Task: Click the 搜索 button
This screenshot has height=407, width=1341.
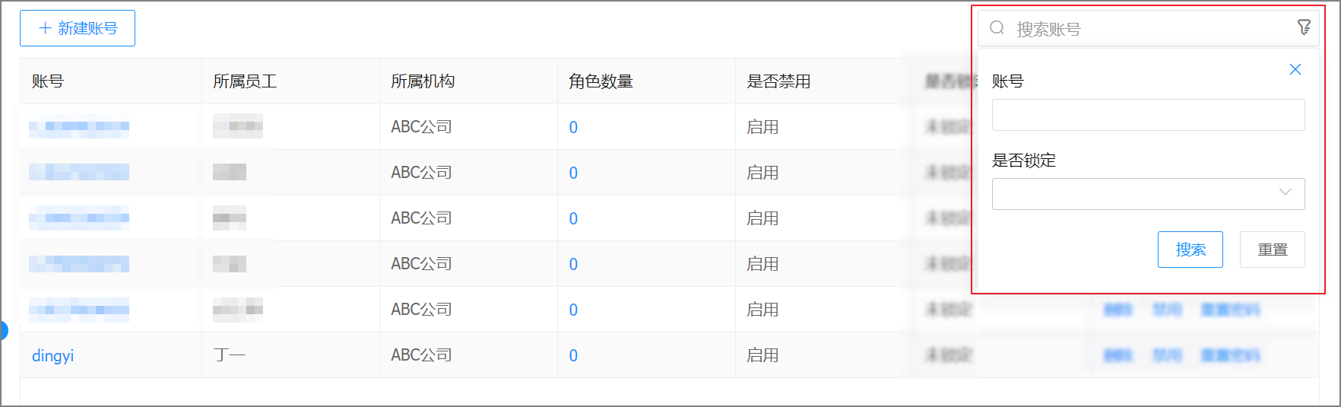Action: (1190, 250)
